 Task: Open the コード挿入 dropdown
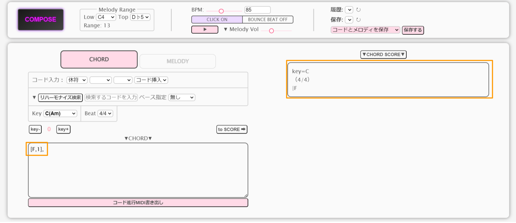[151, 80]
